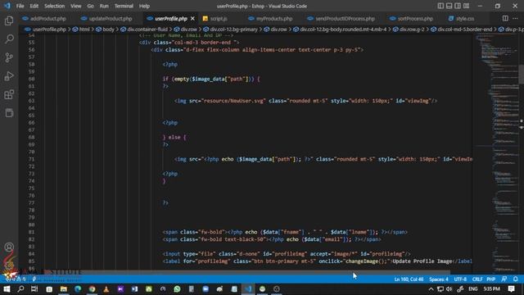Open VLC media player from taskbar

[106, 288]
